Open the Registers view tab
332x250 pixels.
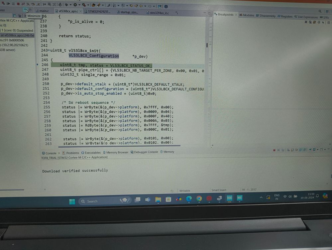285,16
